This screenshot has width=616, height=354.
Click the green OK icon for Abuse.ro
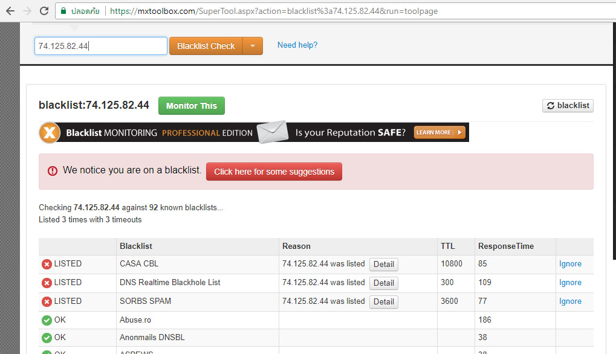47,320
